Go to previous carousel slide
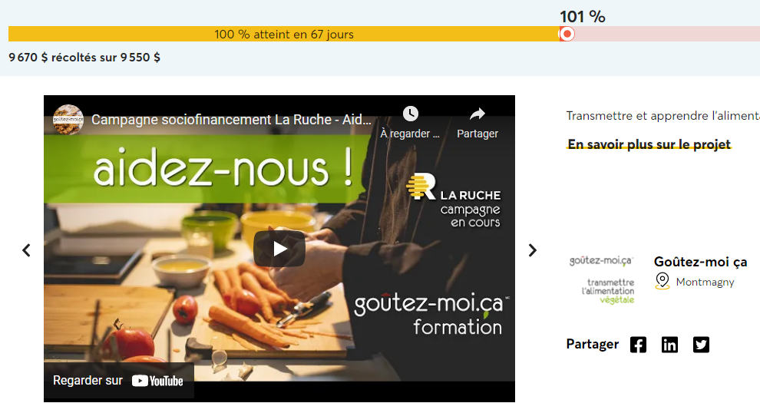This screenshot has height=403, width=760. [x=26, y=250]
